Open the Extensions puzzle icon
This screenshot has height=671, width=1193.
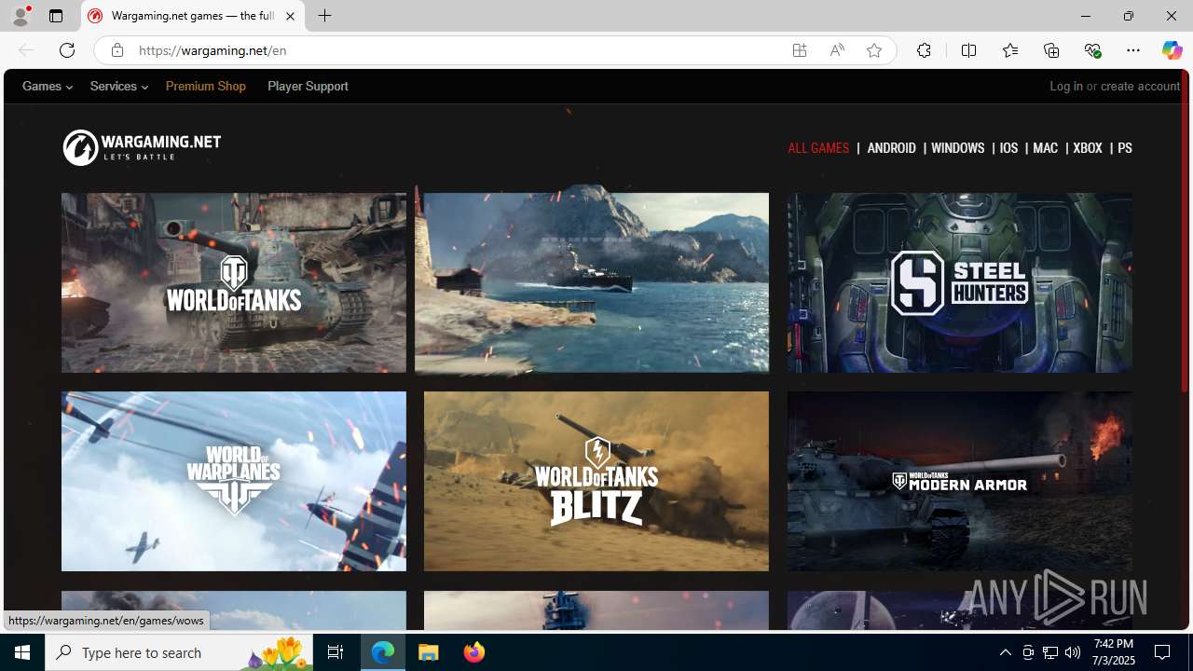(x=924, y=50)
